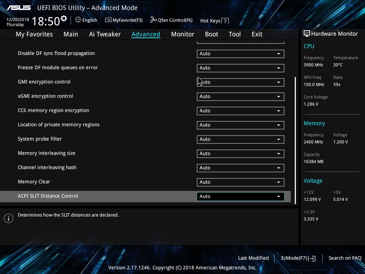Open Location of private memory regions dropdown
The width and height of the screenshot is (365, 274).
pyautogui.click(x=241, y=125)
